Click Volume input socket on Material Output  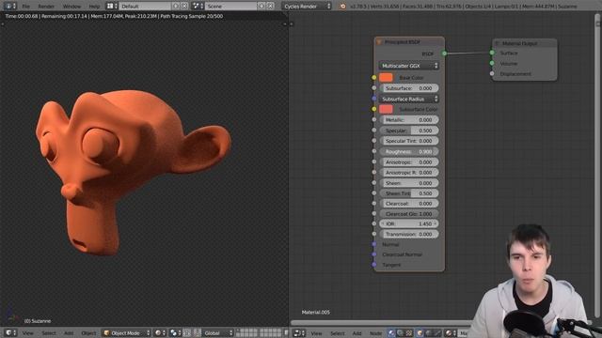pyautogui.click(x=492, y=63)
